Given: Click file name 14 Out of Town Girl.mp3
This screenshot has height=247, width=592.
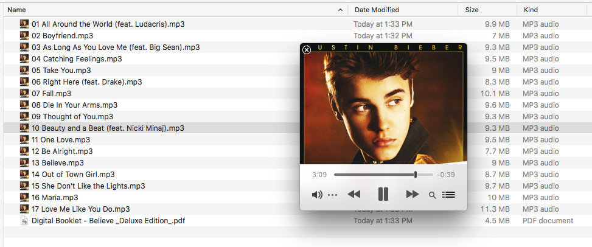Looking at the screenshot, I should click(x=73, y=174).
